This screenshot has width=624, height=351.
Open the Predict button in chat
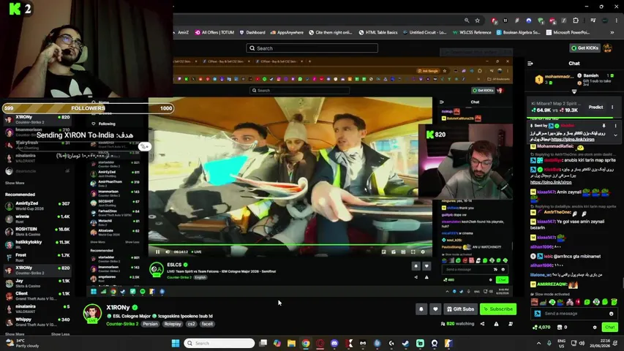[595, 107]
